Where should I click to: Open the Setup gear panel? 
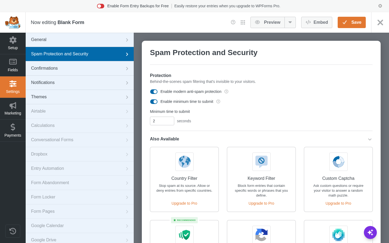click(x=13, y=43)
